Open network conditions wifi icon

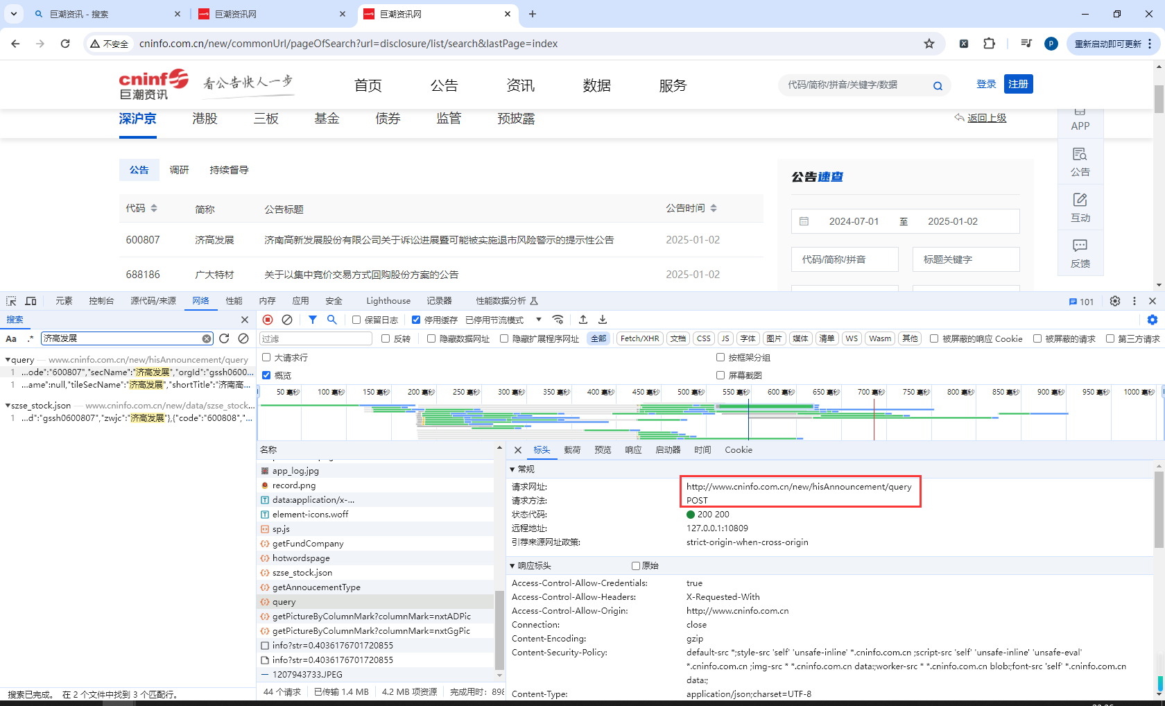pyautogui.click(x=558, y=320)
